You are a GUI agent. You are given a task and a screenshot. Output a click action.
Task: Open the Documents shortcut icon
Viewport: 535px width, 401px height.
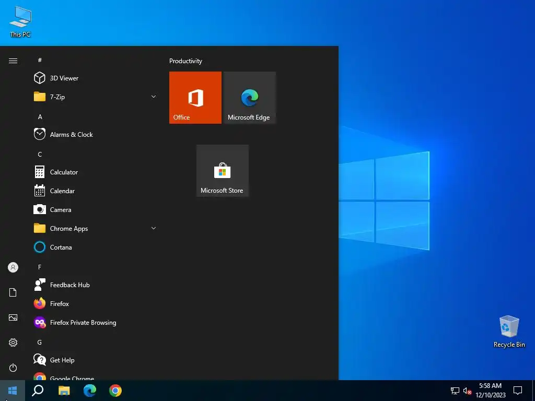tap(13, 292)
